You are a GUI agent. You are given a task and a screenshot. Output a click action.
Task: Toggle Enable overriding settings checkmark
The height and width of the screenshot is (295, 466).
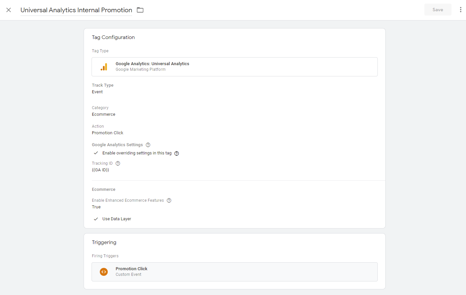[96, 153]
